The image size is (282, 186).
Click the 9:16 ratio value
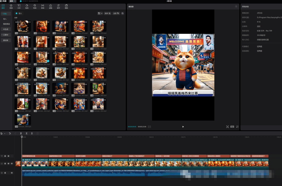pos(258,22)
